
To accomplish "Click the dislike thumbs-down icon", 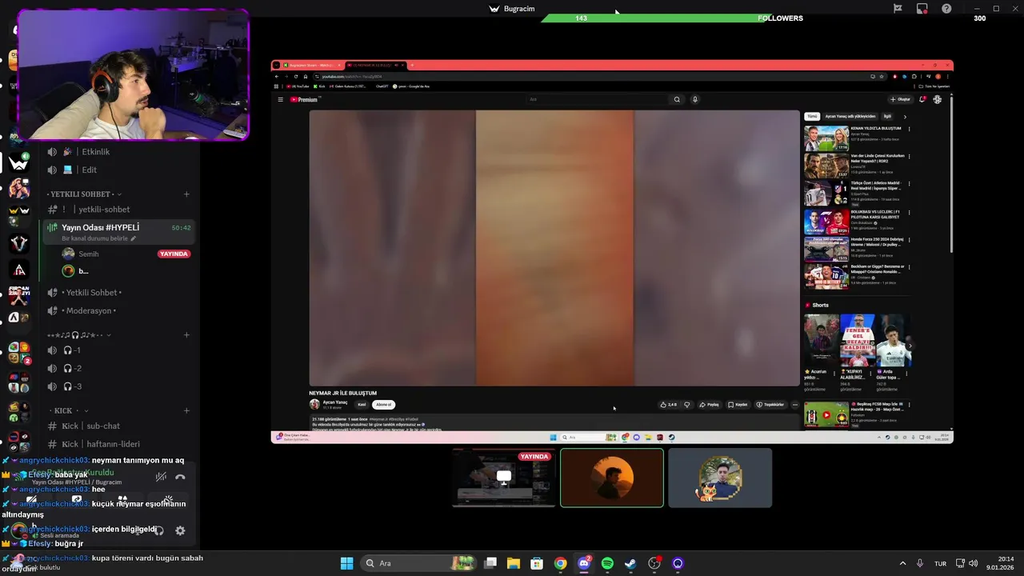I will click(x=686, y=405).
